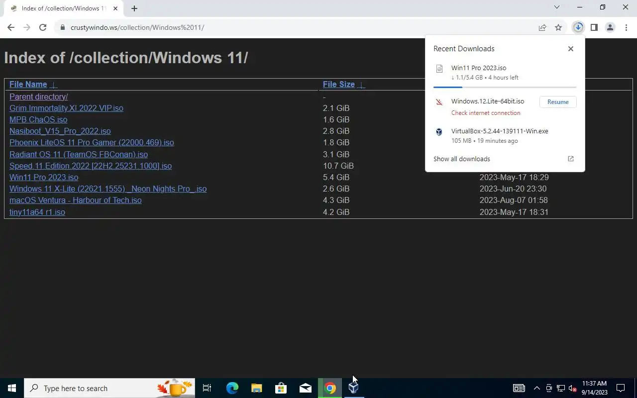Click Win11 Pro 2023.iso in file list

[x=44, y=177]
